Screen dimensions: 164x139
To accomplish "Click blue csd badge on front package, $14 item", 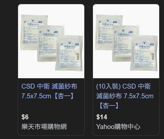I will click(152, 44).
